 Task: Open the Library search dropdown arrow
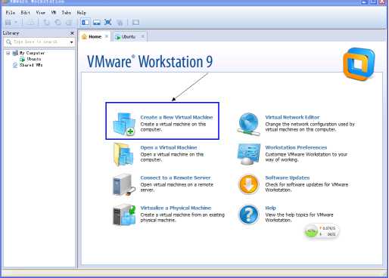(x=72, y=42)
